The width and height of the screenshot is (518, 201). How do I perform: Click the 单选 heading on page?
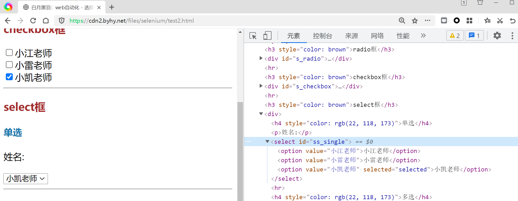13,132
